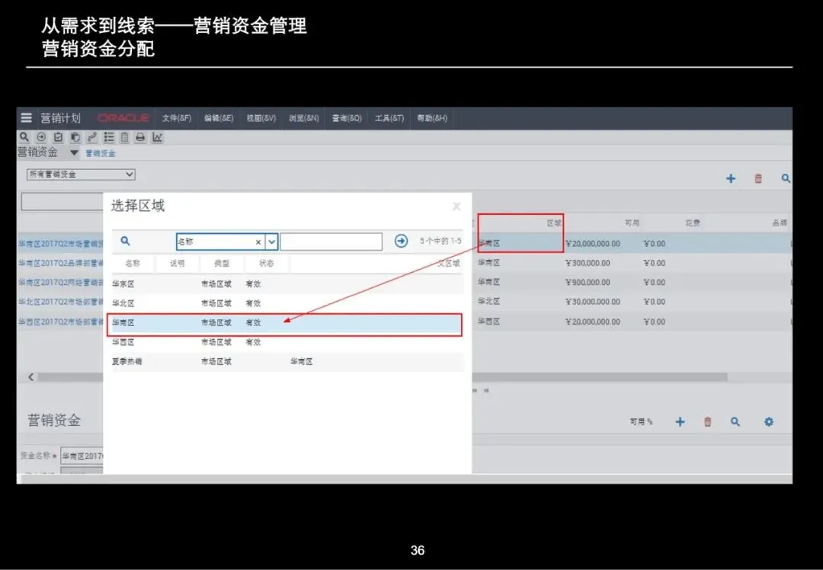
Task: Click the search icon at funds list right edge
Action: tap(786, 178)
